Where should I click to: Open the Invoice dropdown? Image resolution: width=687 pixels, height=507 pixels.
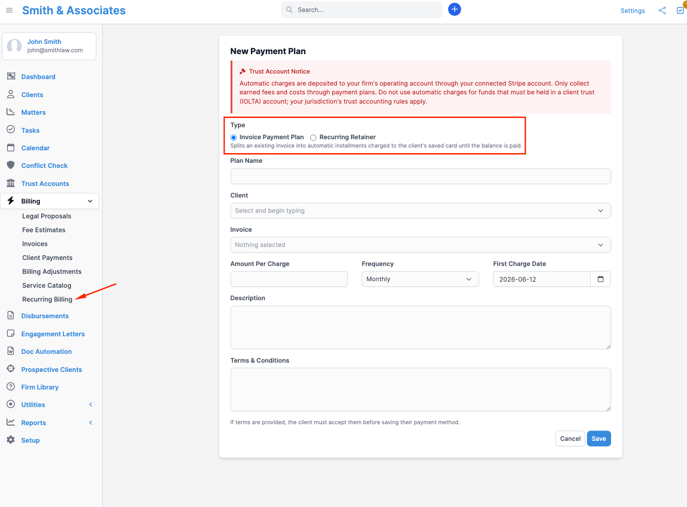pyautogui.click(x=420, y=245)
